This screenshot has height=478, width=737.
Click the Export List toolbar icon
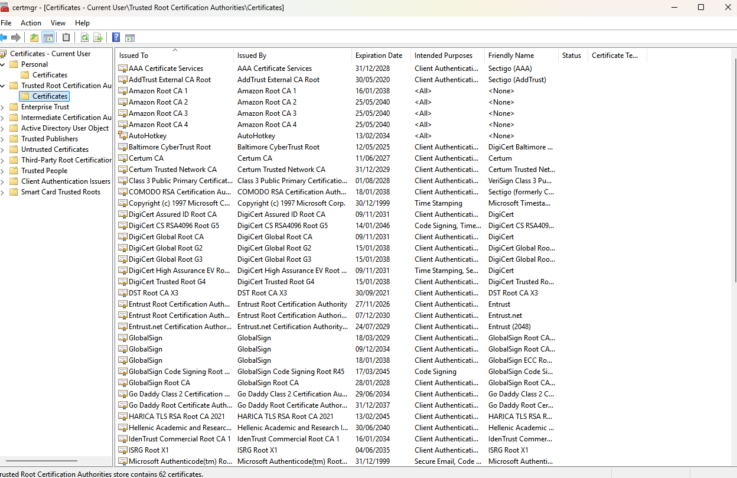coord(98,38)
